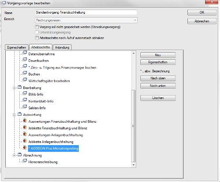
Task: Click the tree scrollbar up arrow
Action: coord(133,53)
